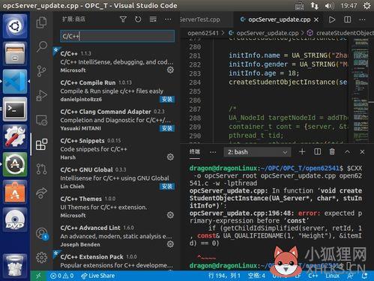Kill the terminal with trash icon

332,151
